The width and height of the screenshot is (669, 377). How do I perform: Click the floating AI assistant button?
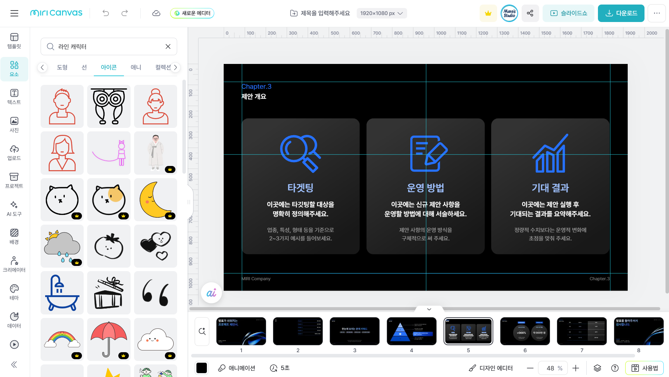211,293
